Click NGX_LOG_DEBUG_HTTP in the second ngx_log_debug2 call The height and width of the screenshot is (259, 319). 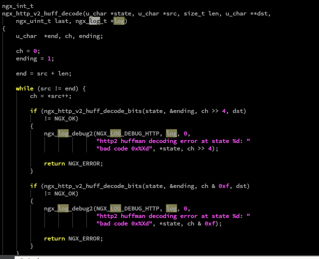point(128,208)
